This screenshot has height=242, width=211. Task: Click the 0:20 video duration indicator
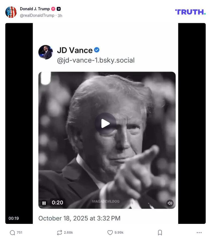point(57,202)
